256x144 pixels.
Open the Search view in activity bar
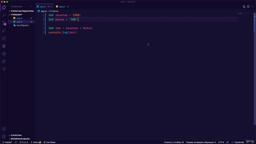point(4,15)
